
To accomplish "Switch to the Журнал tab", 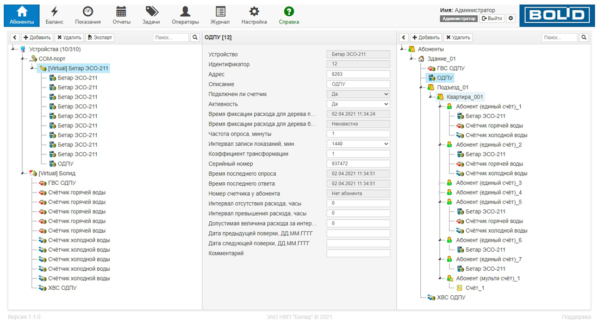I will coord(220,15).
